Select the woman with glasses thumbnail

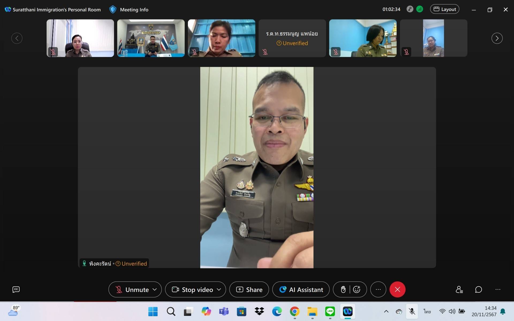click(80, 38)
